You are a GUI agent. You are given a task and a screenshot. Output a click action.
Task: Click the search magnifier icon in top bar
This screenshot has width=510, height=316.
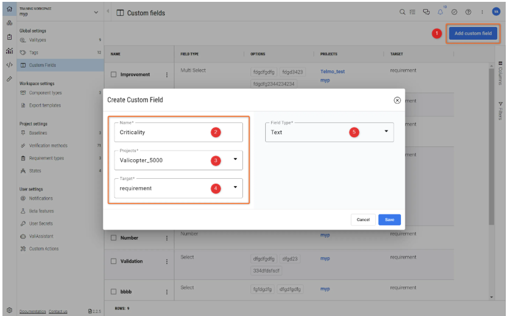click(402, 12)
